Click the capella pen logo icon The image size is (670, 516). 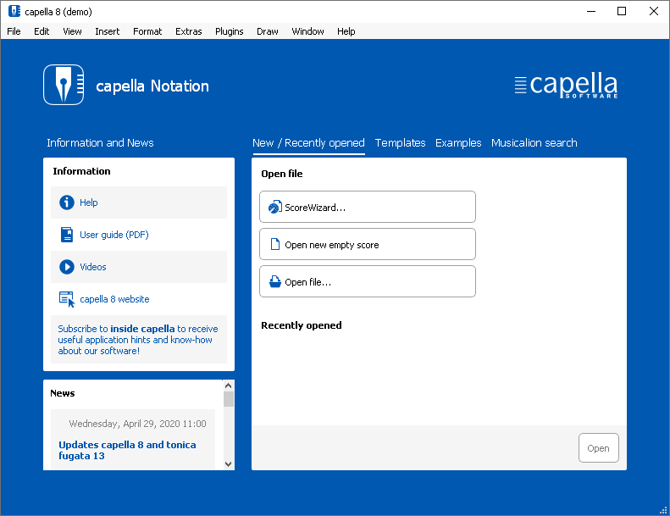coord(64,85)
